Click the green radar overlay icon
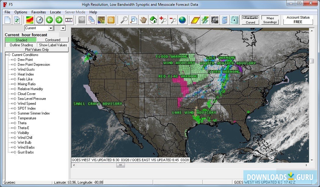 pos(205,20)
